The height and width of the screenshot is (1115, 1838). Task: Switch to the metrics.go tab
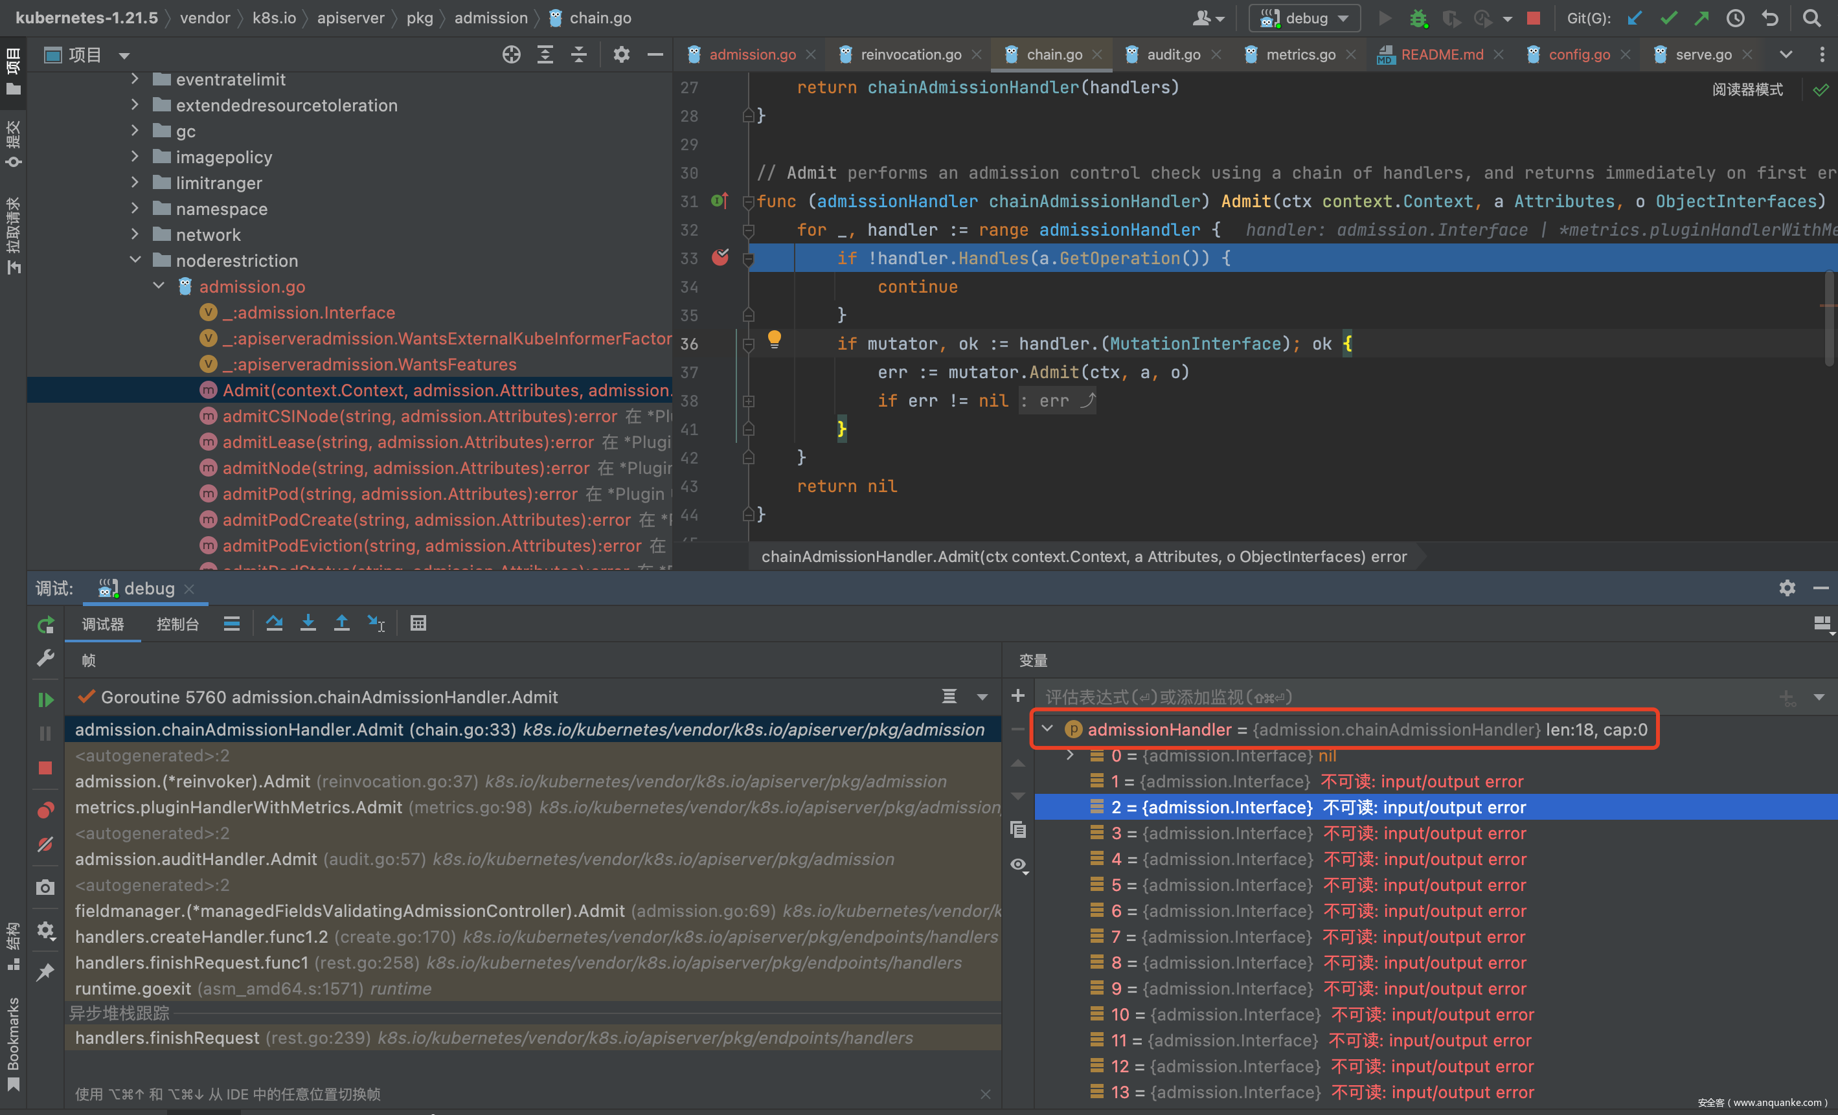(1300, 54)
